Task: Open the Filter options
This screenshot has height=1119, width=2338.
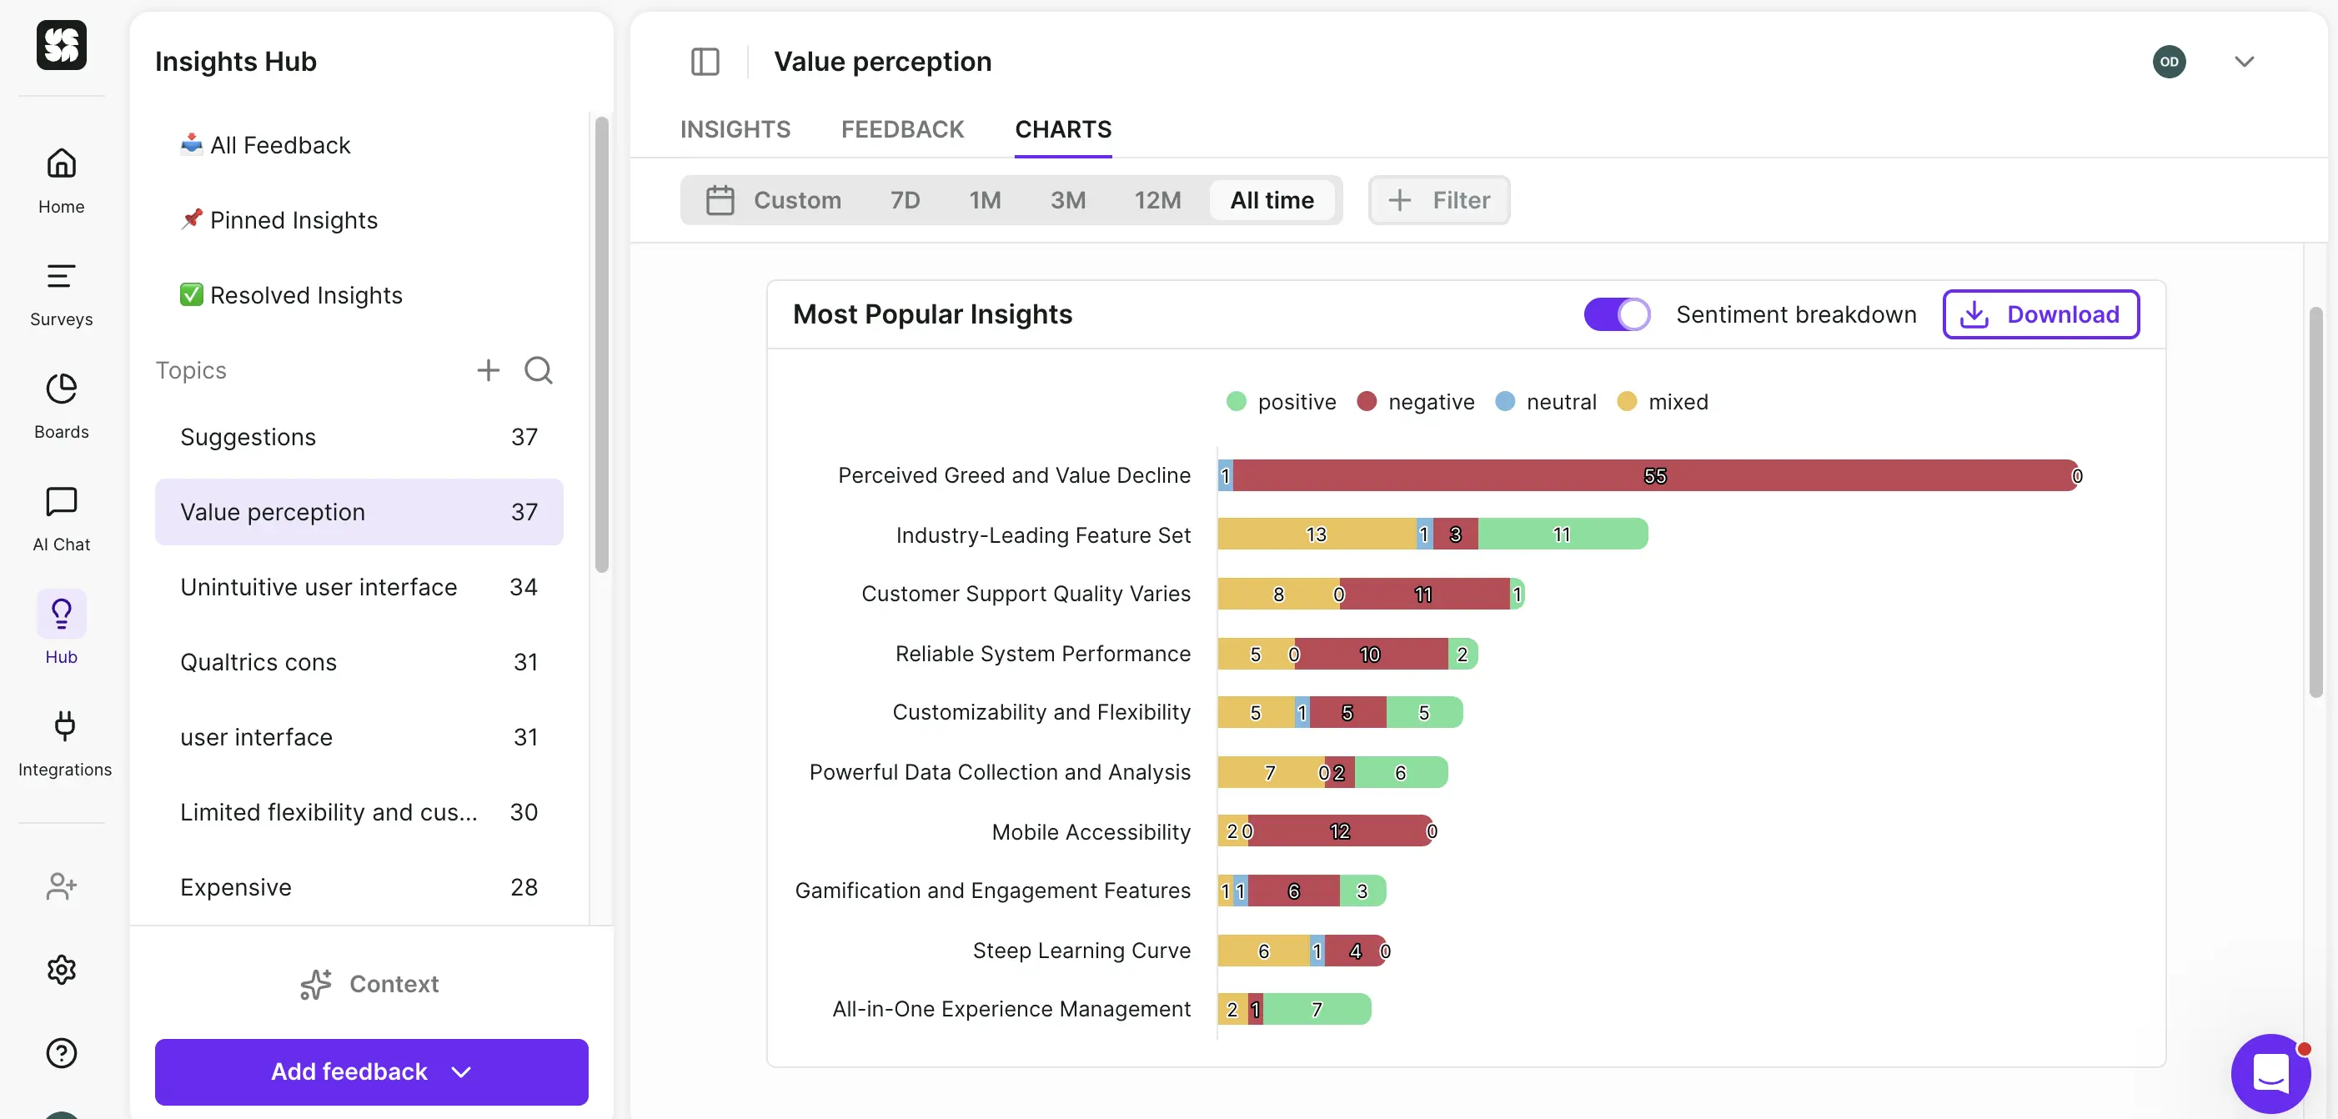Action: 1438,199
